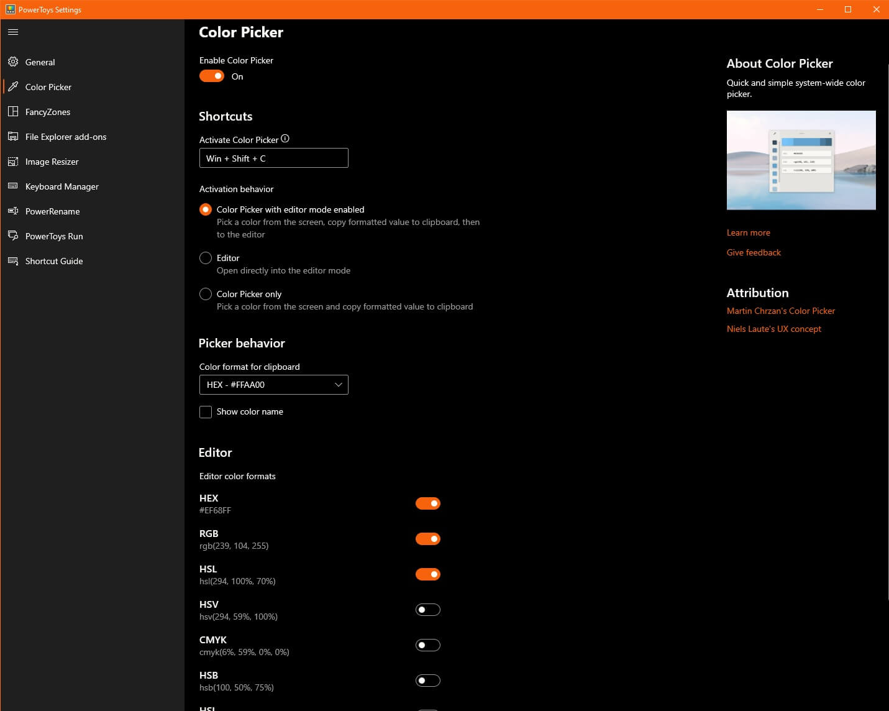The image size is (889, 711).
Task: Click info icon beside Activate Color Picker
Action: tap(285, 139)
